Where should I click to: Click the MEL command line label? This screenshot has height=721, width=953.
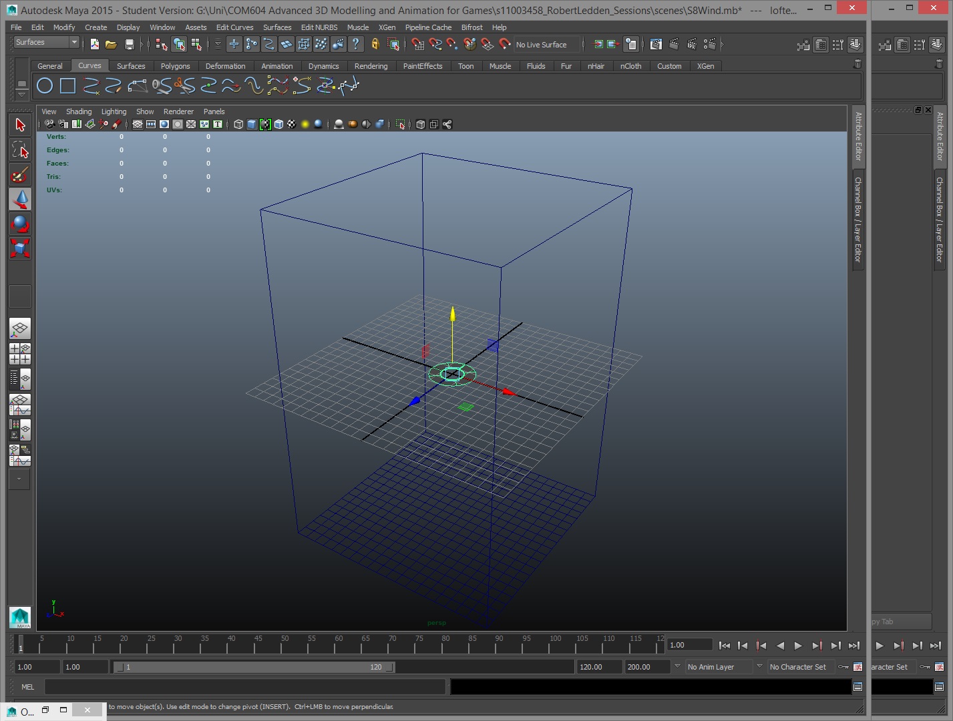[x=27, y=687]
